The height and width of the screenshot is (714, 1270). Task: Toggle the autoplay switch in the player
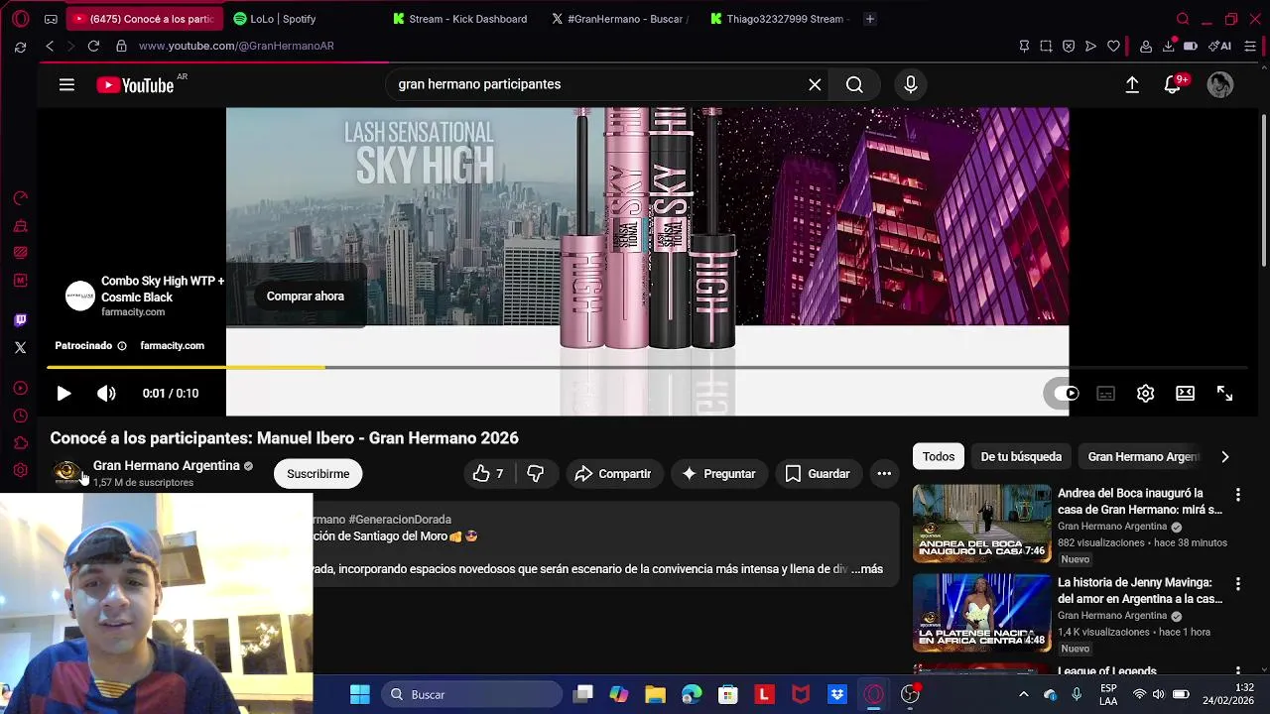coord(1064,394)
